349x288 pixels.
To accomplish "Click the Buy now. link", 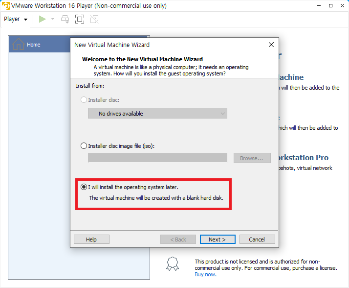I will [x=206, y=274].
